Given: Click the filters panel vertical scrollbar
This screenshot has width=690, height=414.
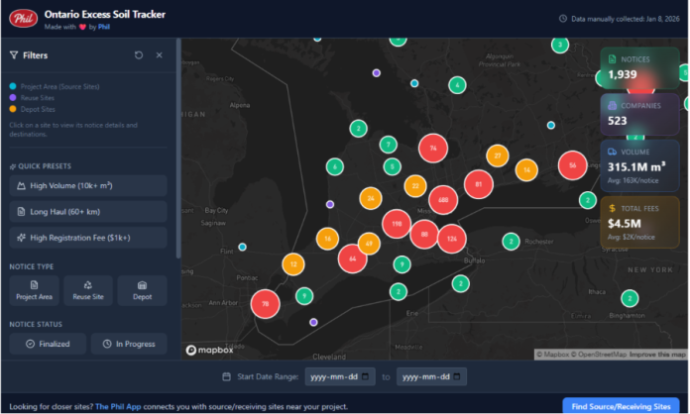Looking at the screenshot, I should point(178,149).
